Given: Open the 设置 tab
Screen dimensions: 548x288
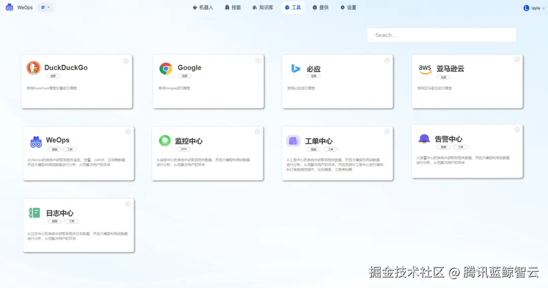Looking at the screenshot, I should 348,7.
